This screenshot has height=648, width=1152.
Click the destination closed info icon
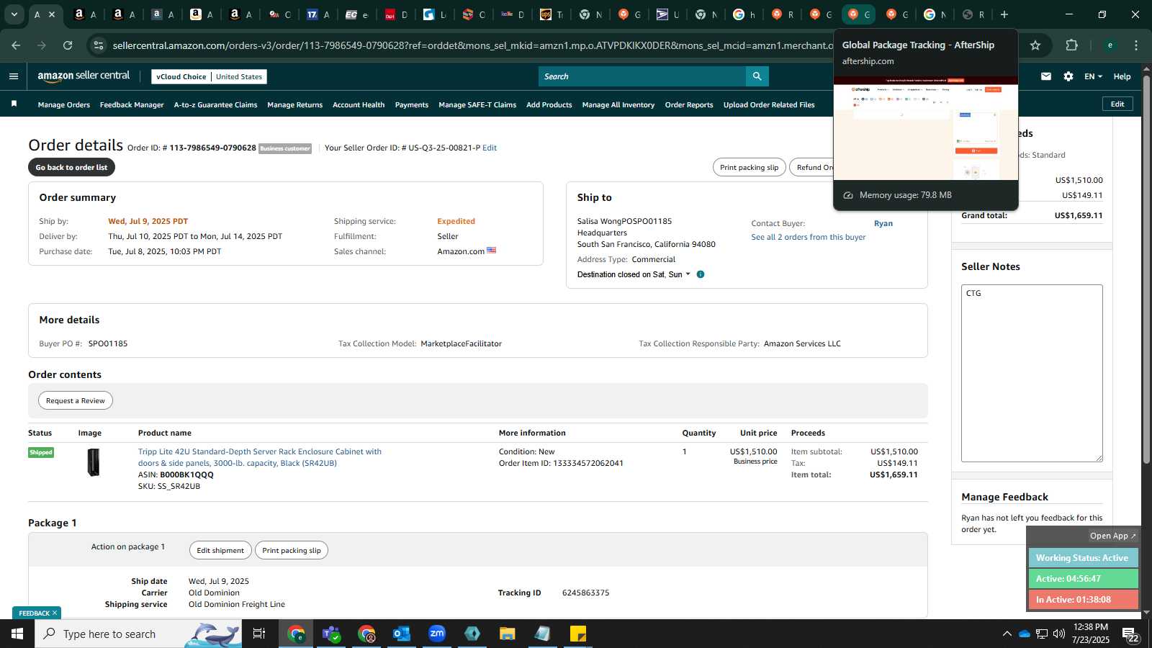click(701, 274)
